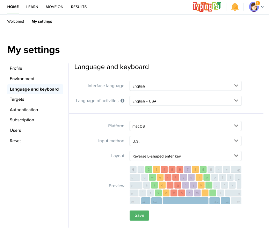The height and width of the screenshot is (245, 269).
Task: Click info icon beside Language of activities
Action: [123, 101]
